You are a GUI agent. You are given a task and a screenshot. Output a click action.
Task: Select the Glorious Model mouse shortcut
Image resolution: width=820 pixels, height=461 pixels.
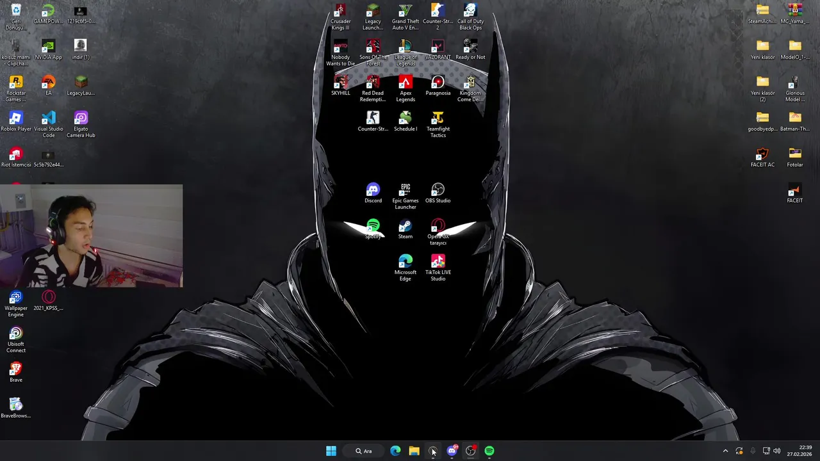click(795, 89)
